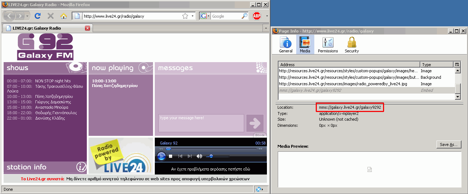The width and height of the screenshot is (468, 194).
Task: Open the address bar history dropdown
Action: coord(192,16)
